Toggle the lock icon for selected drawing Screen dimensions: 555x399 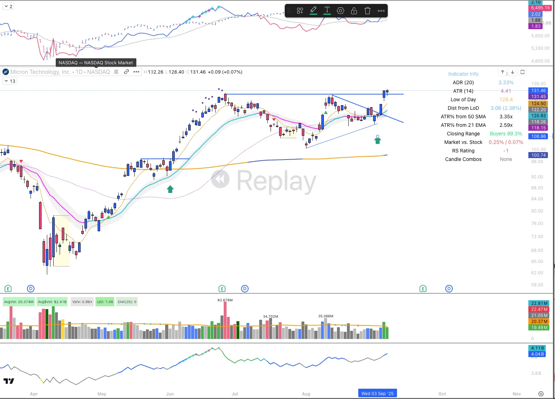click(x=354, y=11)
